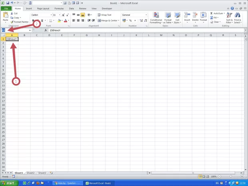Click the Paste clipboard icon
The height and width of the screenshot is (186, 248).
[6, 15]
